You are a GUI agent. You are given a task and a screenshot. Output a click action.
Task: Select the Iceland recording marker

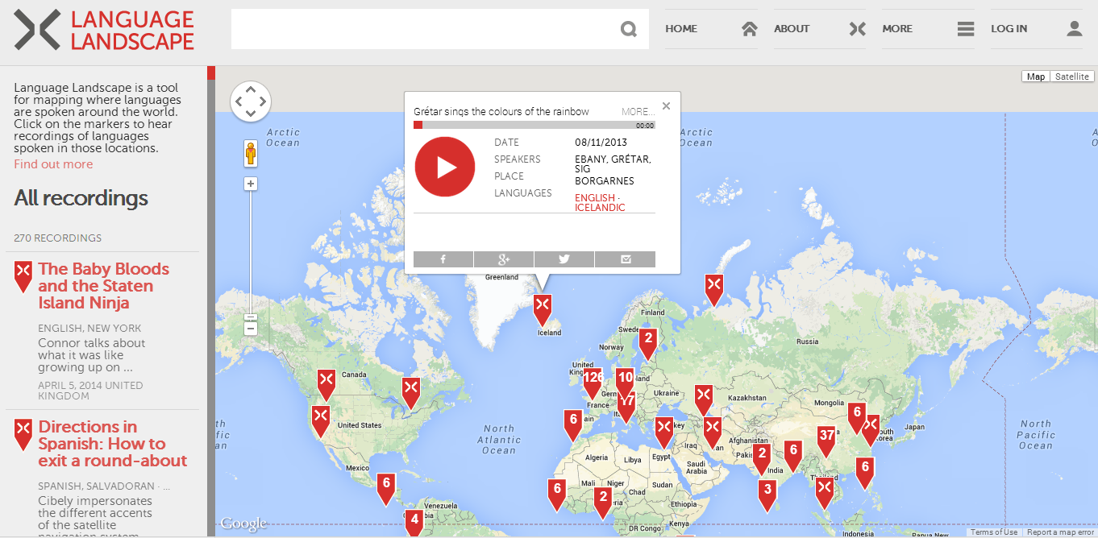(543, 308)
